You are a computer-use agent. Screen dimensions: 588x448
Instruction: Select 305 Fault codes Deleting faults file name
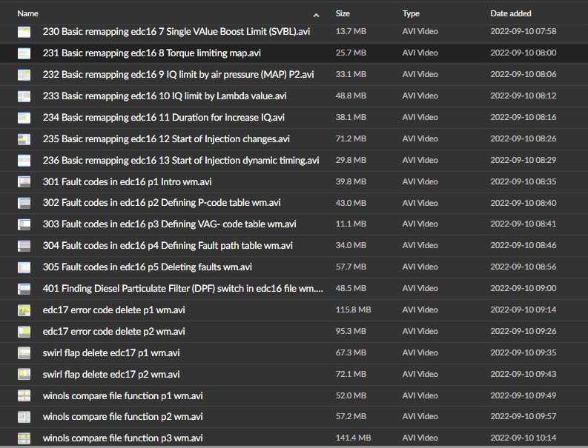[147, 267]
